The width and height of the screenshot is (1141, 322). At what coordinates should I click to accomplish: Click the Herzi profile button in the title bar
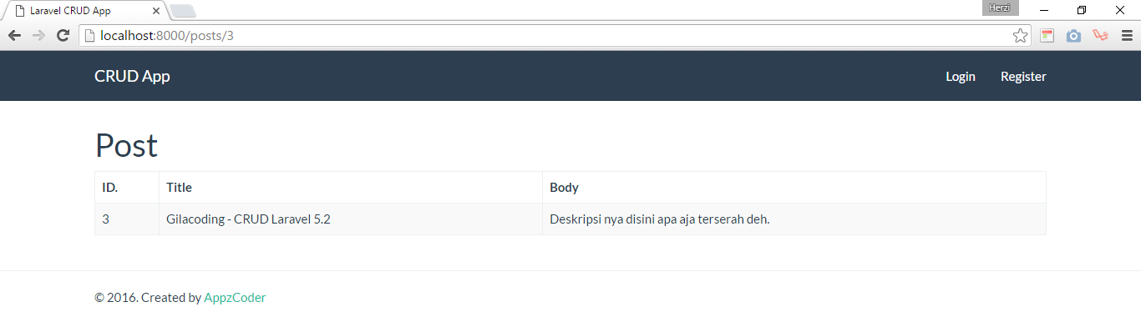click(x=1000, y=8)
